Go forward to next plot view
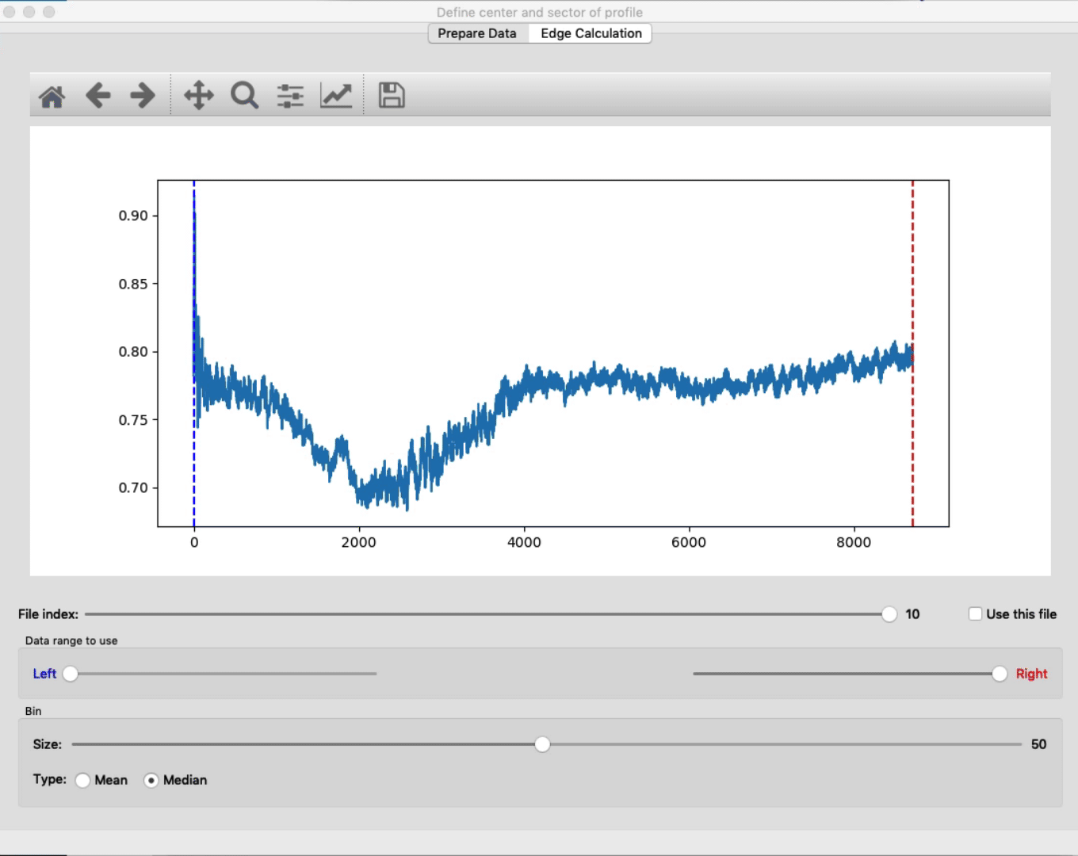 click(143, 96)
